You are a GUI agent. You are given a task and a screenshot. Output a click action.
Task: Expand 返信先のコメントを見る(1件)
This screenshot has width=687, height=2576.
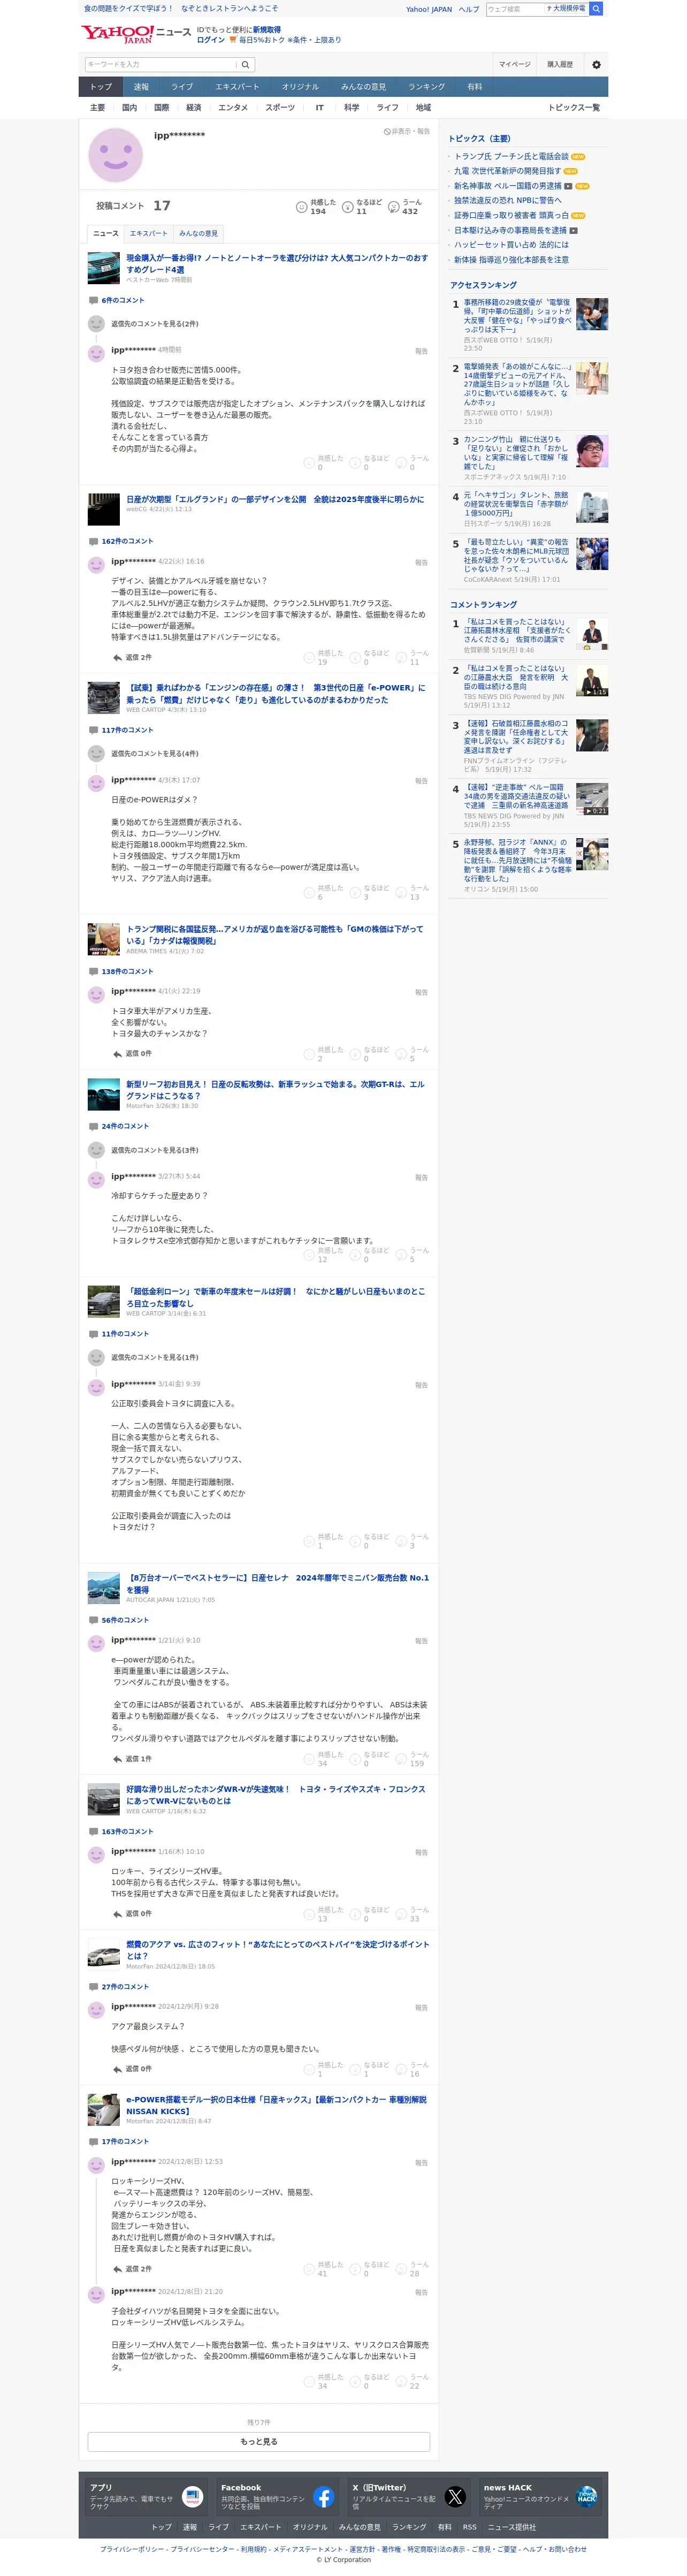point(154,1357)
